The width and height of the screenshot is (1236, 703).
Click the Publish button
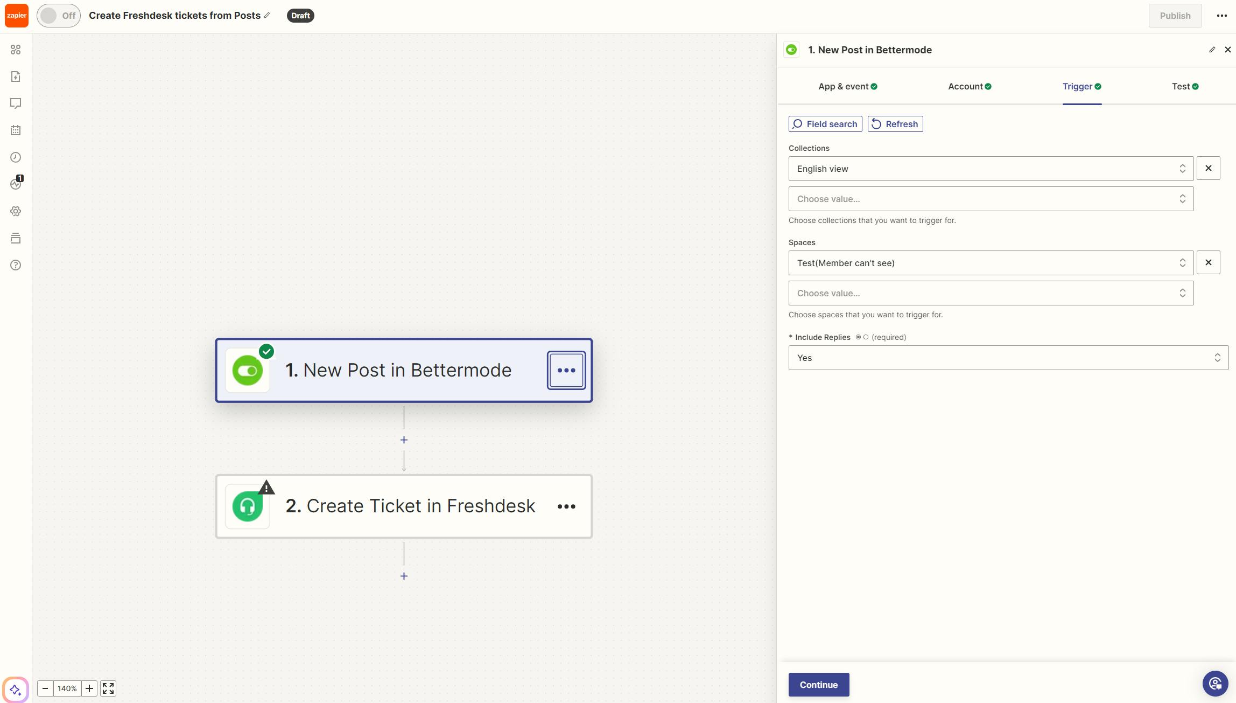[1175, 16]
